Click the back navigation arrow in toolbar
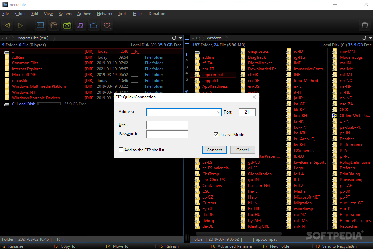Screen dimensions: 373x249 pyautogui.click(x=7, y=25)
